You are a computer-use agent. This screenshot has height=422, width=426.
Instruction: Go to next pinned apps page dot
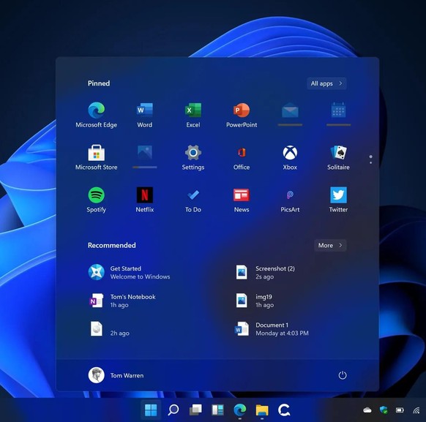[371, 162]
